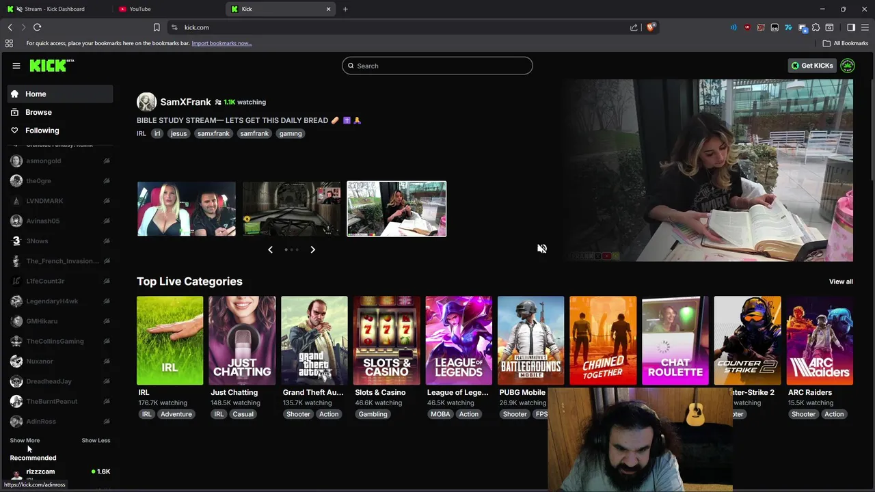Viewport: 875px width, 492px height.
Task: Click Gambling tag under Slots & Casino
Action: coord(373,414)
